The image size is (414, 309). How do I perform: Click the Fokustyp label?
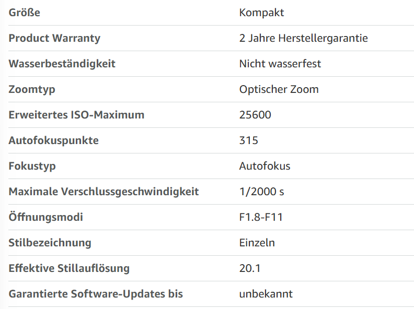[32, 167]
